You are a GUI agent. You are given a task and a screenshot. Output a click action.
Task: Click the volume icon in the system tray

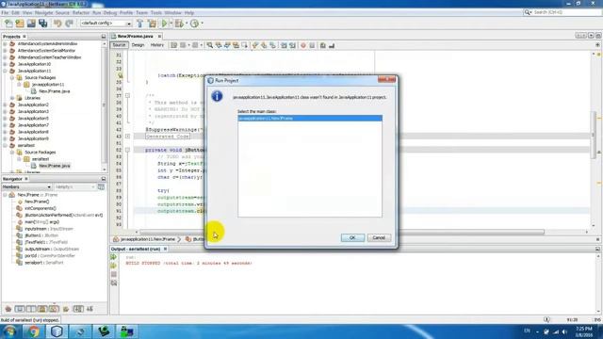click(x=564, y=331)
